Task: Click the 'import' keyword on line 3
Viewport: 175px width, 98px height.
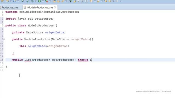Action: [11, 19]
